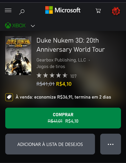Screen dimensions: 126x163
Task: Expand the Xbox section dropdown chevron
Action: (33, 26)
